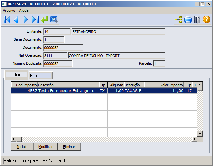Click Alíquota column header

tap(116, 85)
